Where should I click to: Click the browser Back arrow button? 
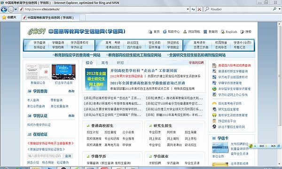click(x=4, y=9)
